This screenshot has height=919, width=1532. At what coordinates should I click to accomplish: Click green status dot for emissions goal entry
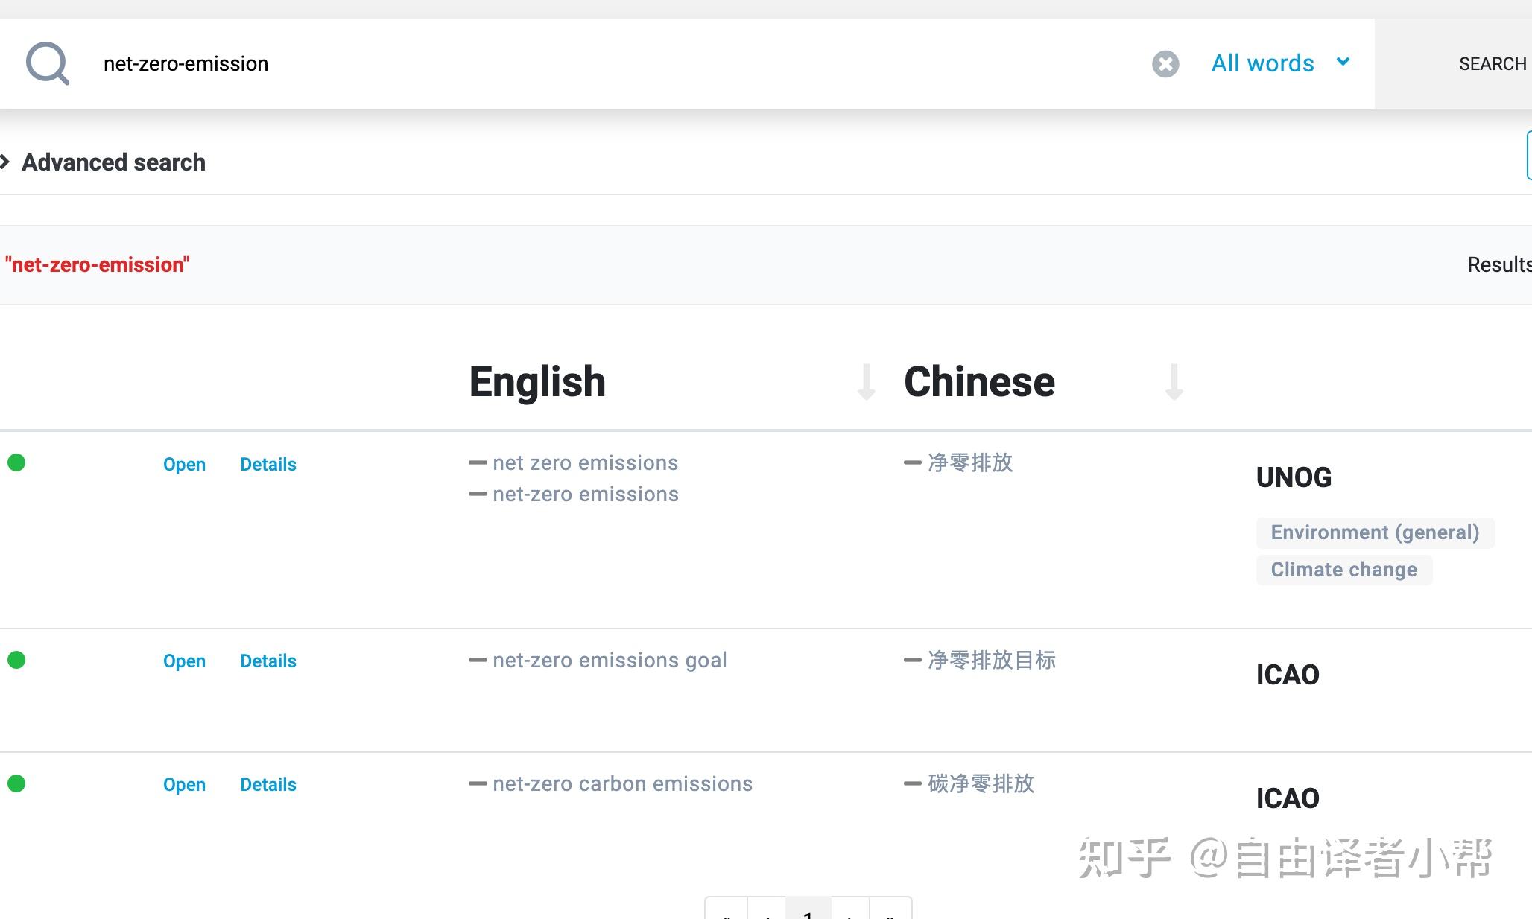[16, 660]
